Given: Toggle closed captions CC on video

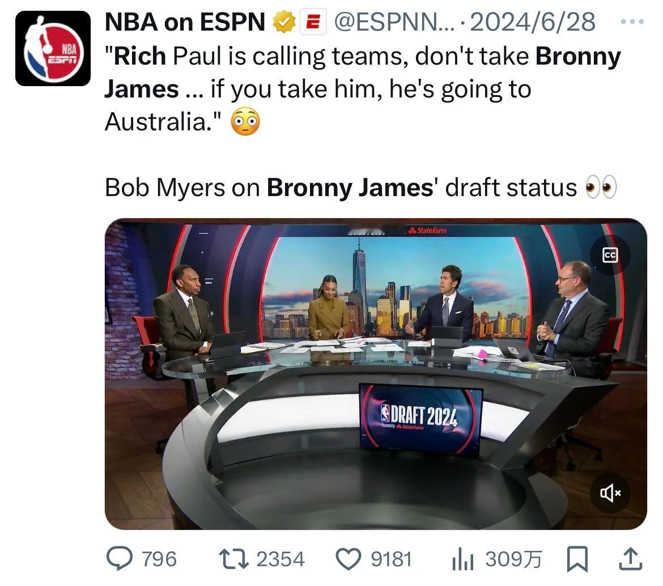Looking at the screenshot, I should tap(610, 255).
